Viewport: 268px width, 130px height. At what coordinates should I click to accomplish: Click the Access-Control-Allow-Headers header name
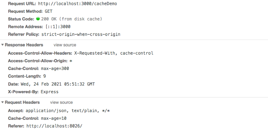[40, 53]
